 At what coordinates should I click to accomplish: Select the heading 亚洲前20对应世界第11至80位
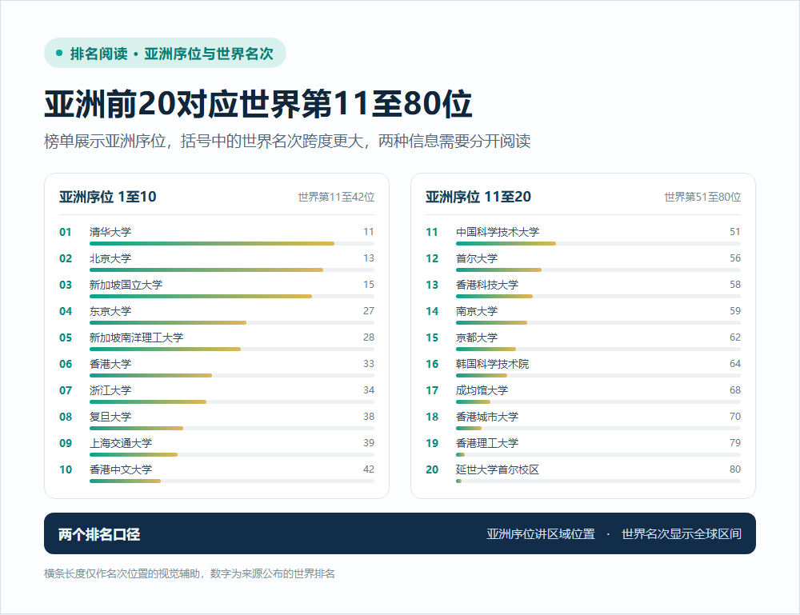(258, 103)
